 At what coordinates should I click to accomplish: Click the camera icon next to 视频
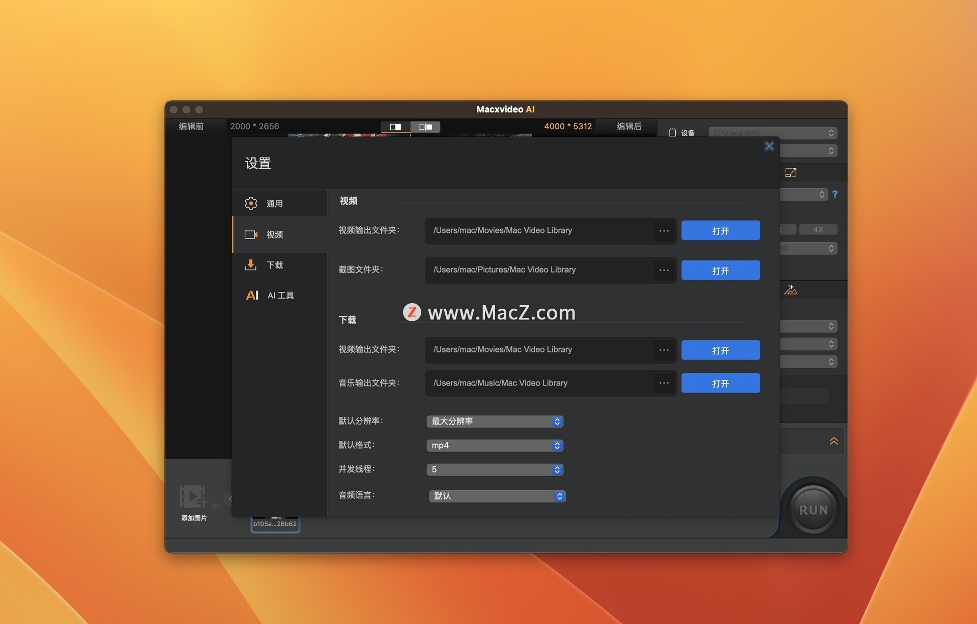[251, 234]
